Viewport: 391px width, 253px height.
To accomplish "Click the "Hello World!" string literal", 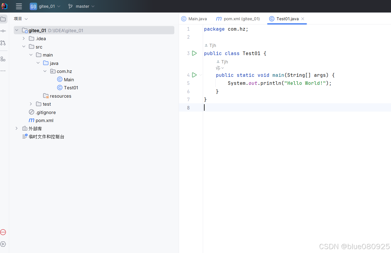I will [305, 83].
